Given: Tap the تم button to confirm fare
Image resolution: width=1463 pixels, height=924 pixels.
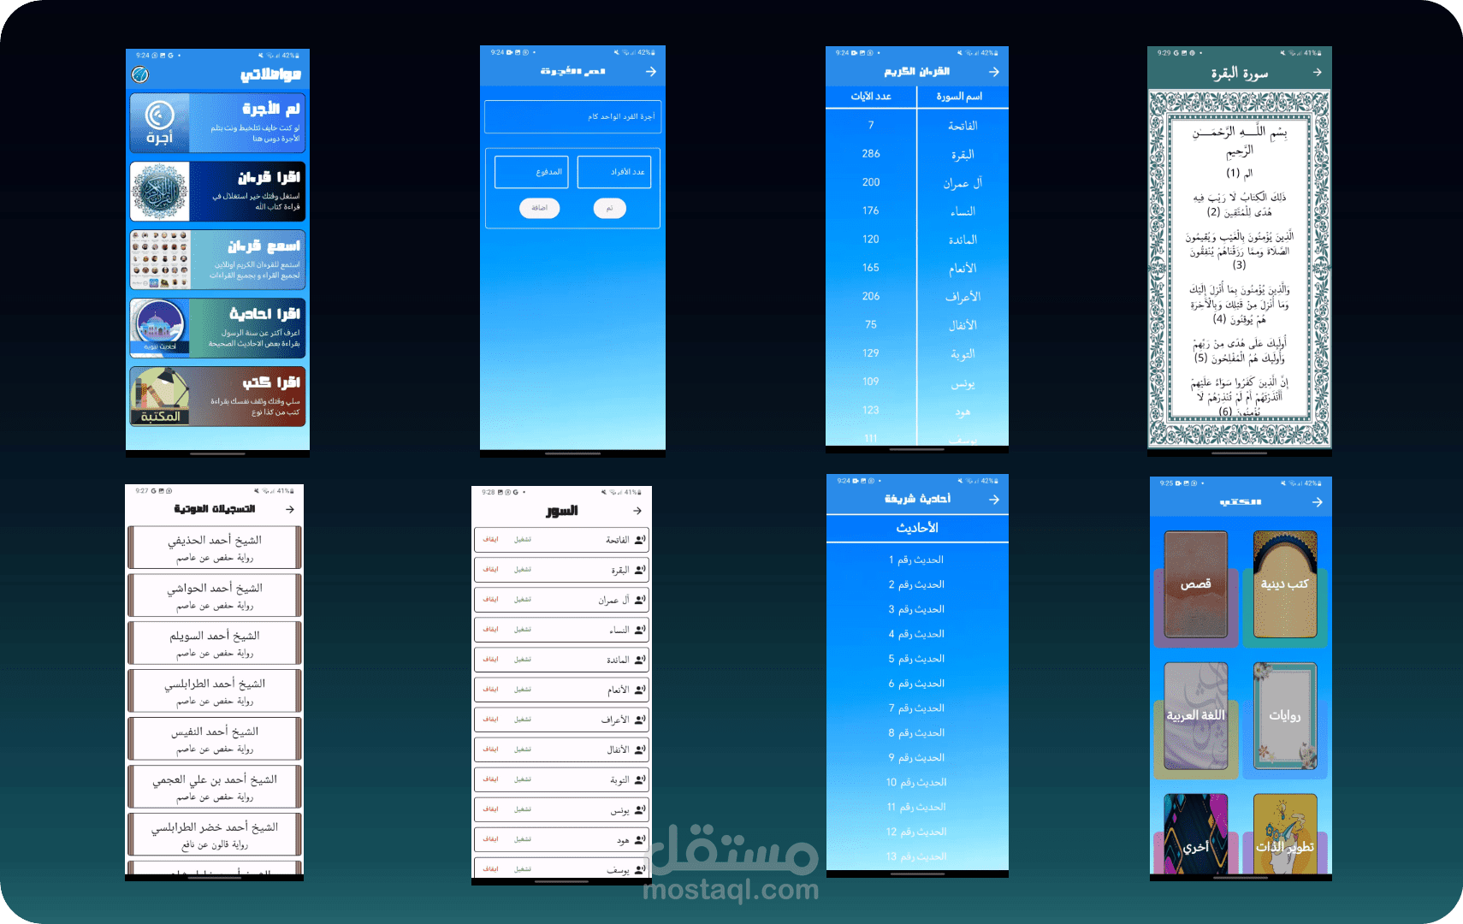Looking at the screenshot, I should (609, 208).
